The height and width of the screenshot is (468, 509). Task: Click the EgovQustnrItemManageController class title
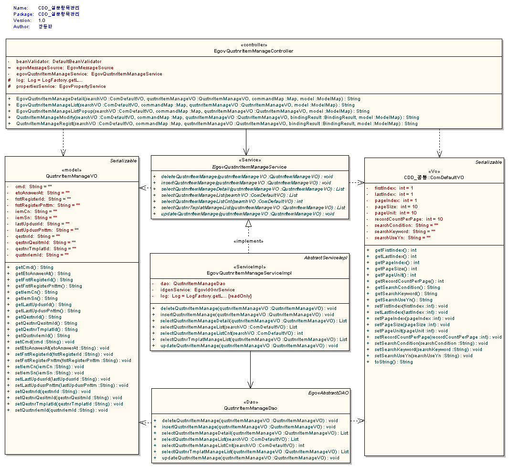click(254, 51)
